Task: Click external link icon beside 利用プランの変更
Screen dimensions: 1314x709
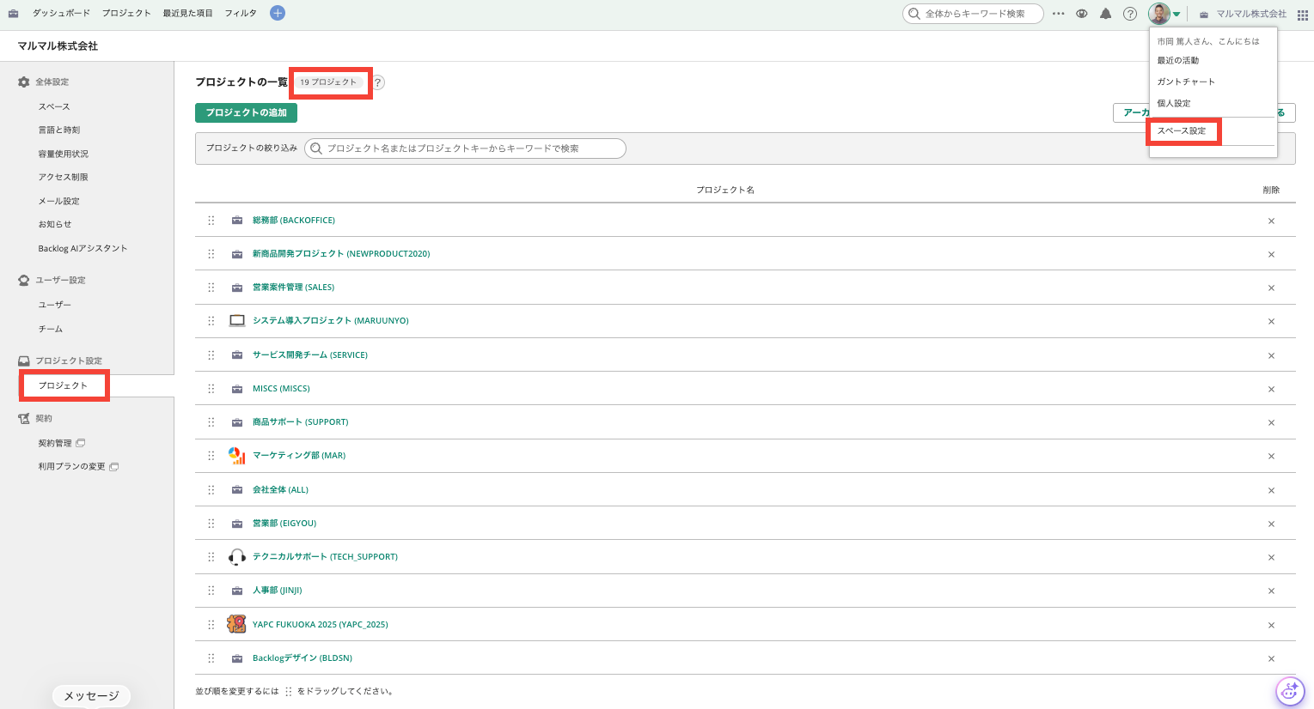Action: [x=114, y=467]
